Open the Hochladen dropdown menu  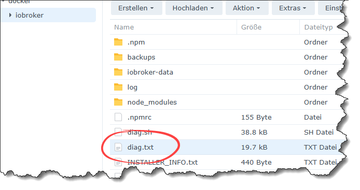tap(193, 8)
